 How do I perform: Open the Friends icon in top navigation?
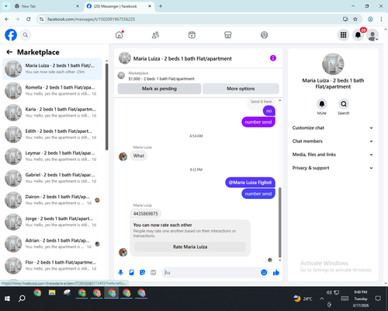pyautogui.click(x=155, y=35)
